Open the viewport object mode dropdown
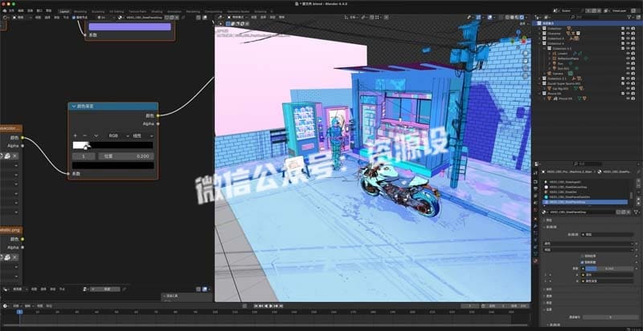643x331 pixels. tap(238, 18)
